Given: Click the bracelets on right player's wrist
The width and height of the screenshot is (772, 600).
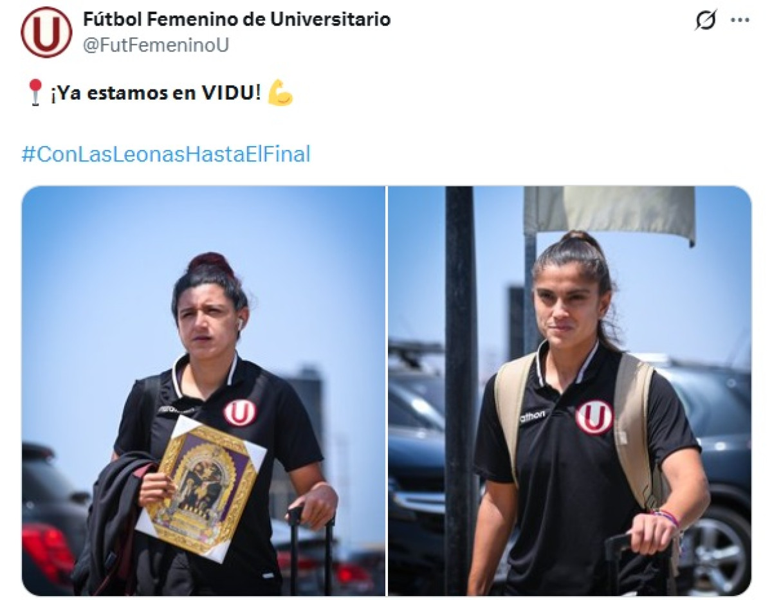Looking at the screenshot, I should click(x=666, y=518).
